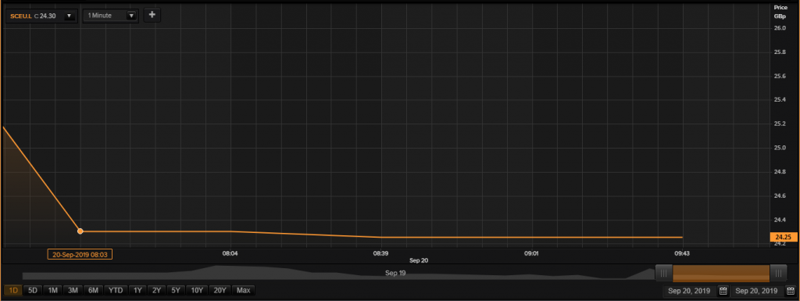Grab the right range slider handle
Image resolution: width=800 pixels, height=301 pixels.
point(778,274)
